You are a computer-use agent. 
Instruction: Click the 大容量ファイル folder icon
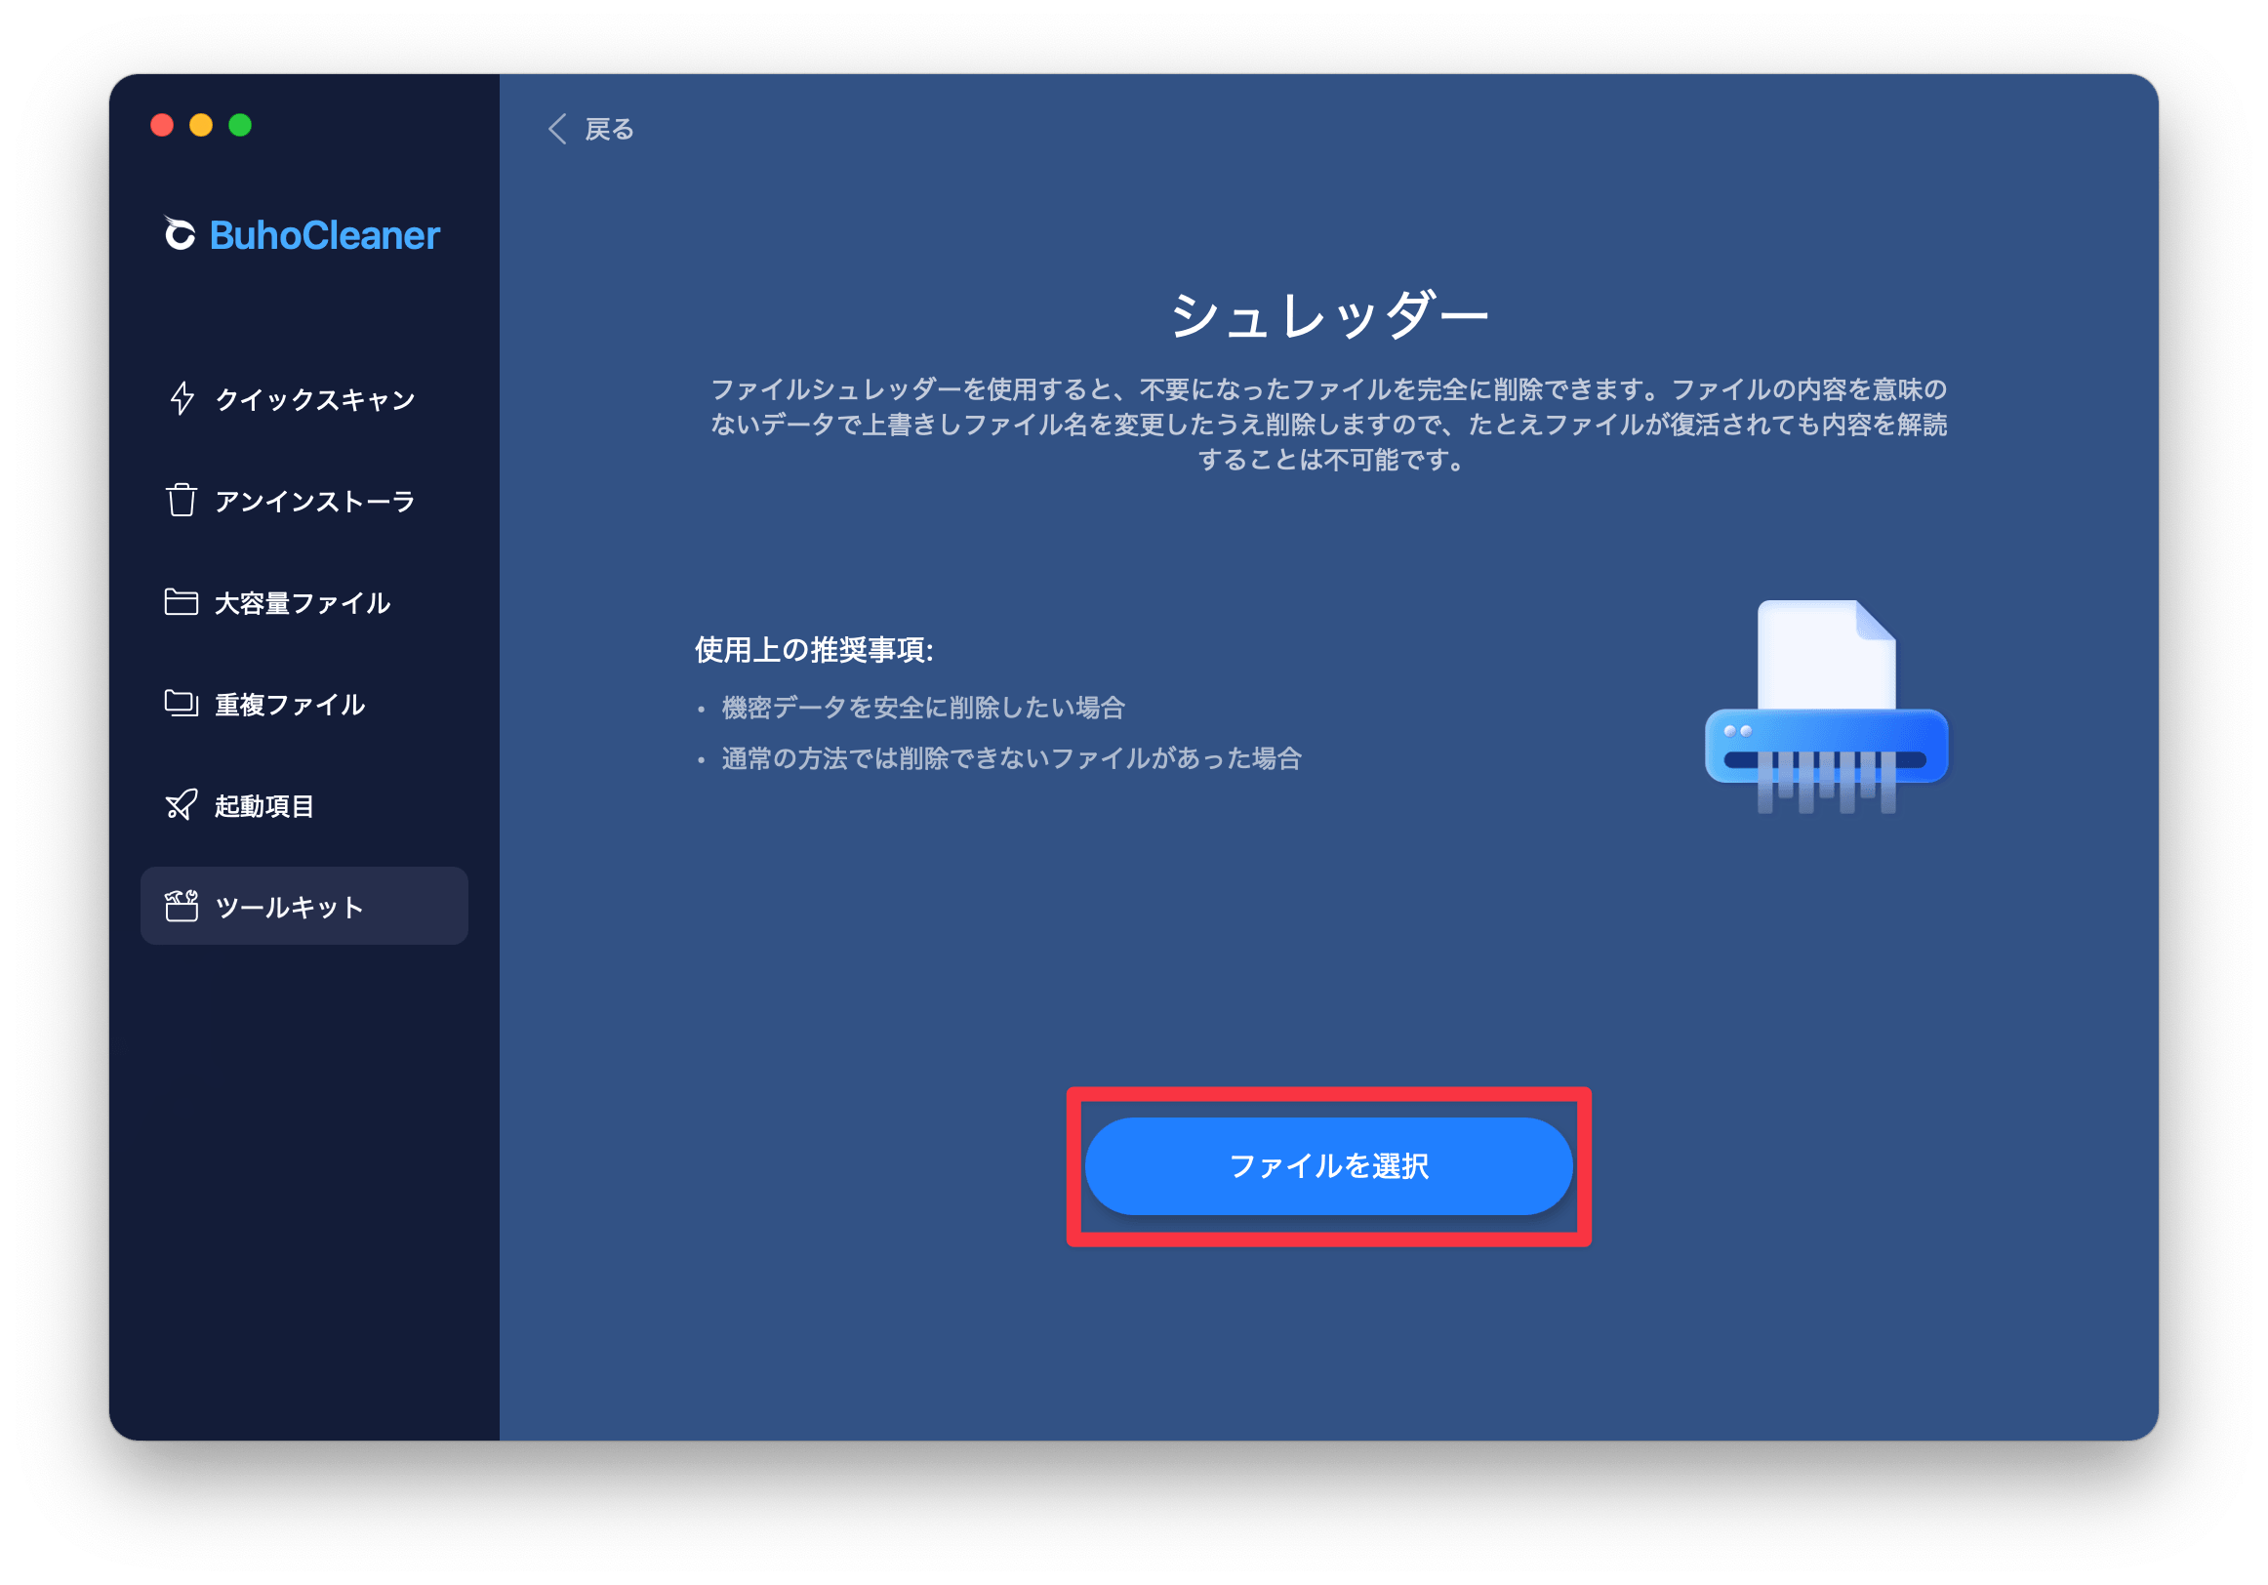tap(181, 602)
